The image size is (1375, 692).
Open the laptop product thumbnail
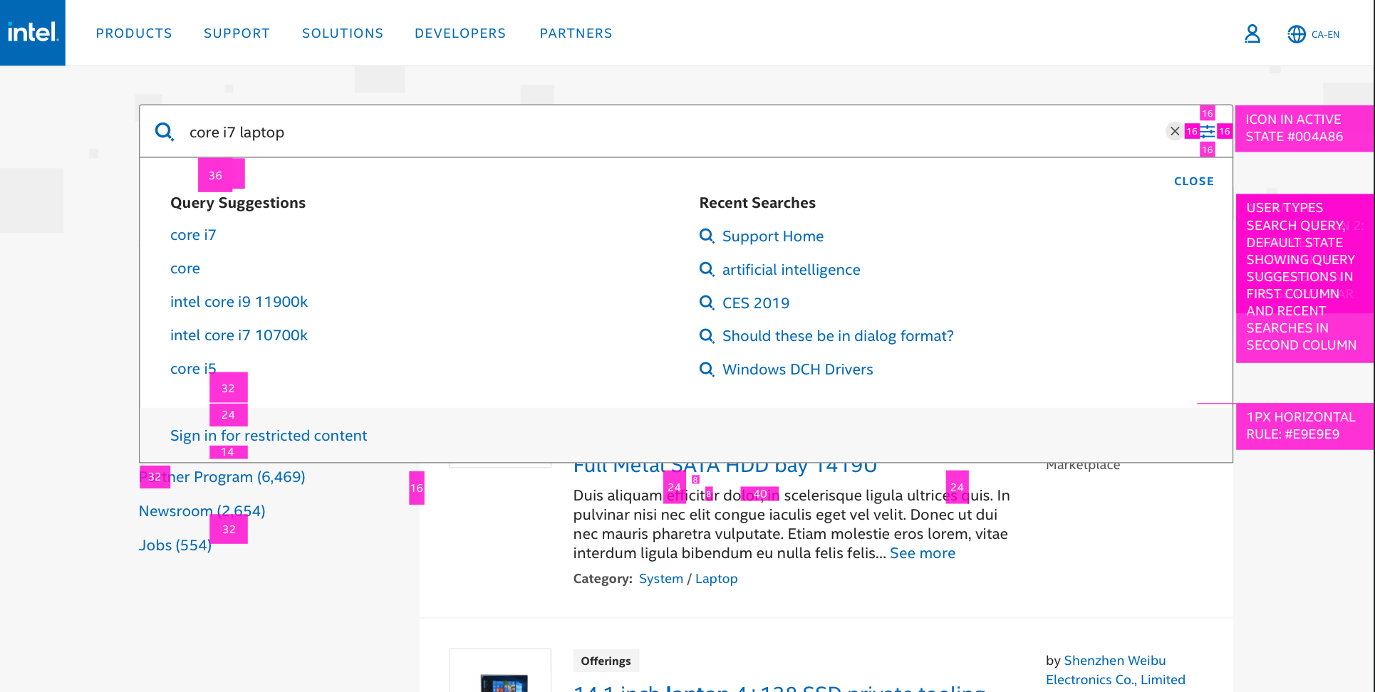(501, 671)
